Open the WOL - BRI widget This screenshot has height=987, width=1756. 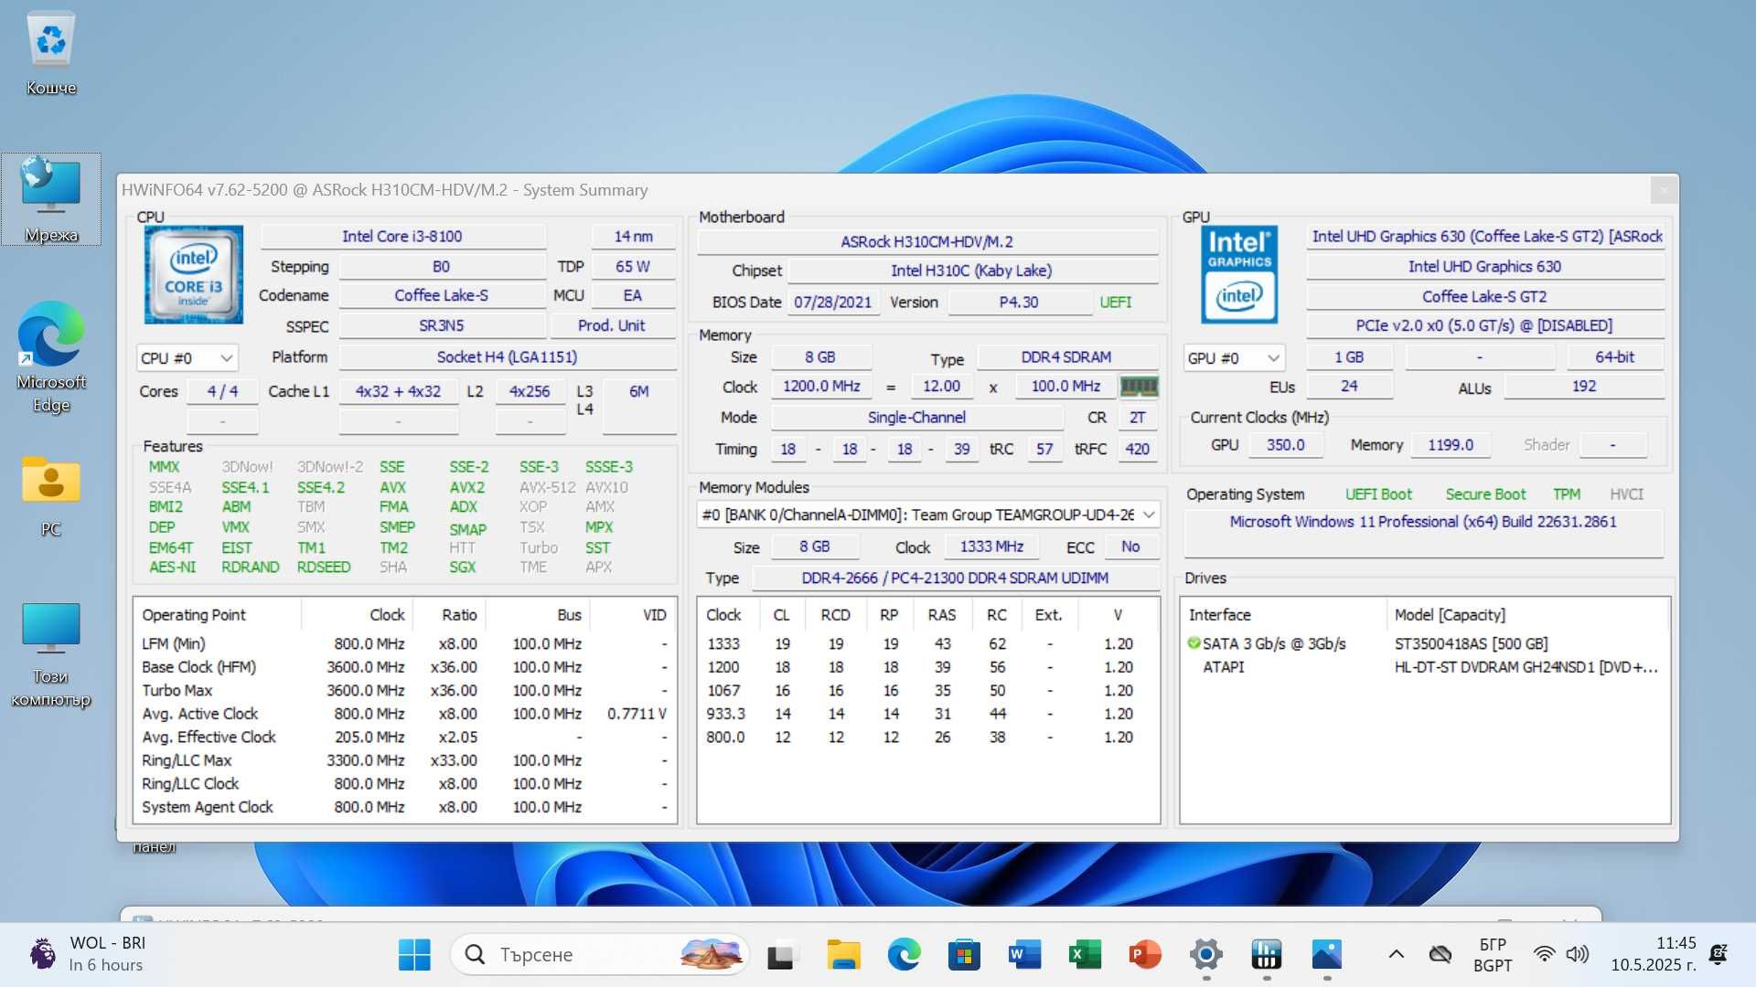(x=90, y=954)
